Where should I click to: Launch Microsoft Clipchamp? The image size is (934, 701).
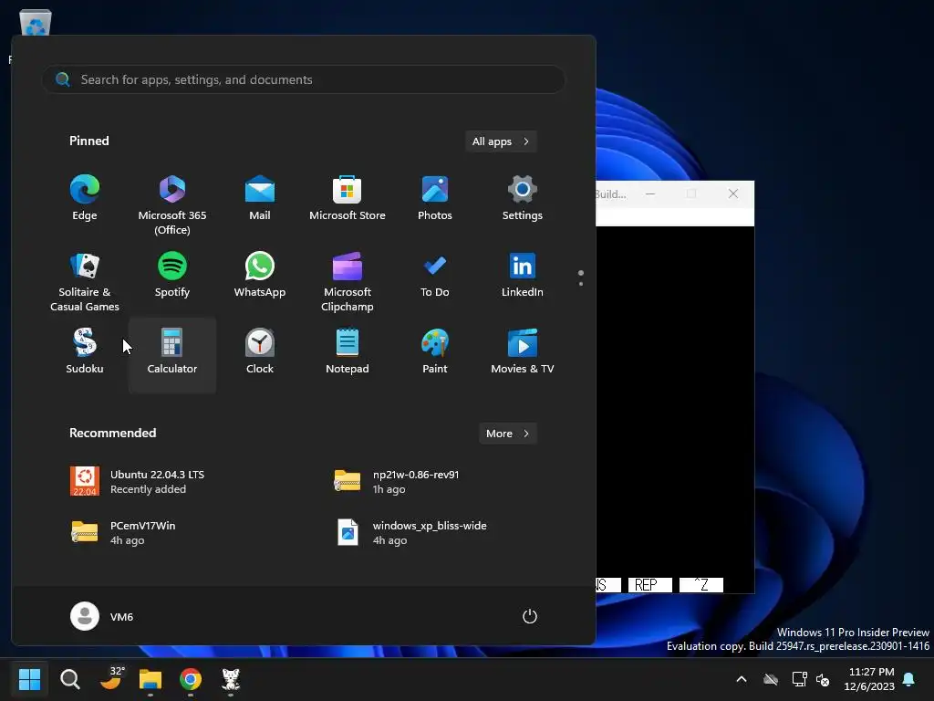(348, 281)
